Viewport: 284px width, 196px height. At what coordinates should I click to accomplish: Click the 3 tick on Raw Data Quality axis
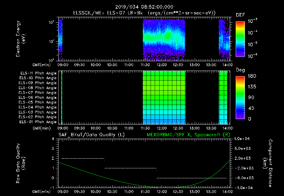pyautogui.click(x=53, y=149)
